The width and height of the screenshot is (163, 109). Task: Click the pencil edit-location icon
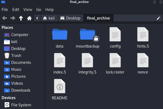pos(158,18)
